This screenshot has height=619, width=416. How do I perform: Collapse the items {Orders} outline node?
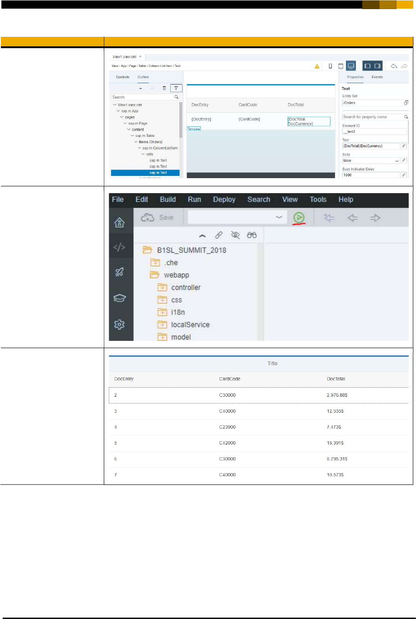[136, 142]
